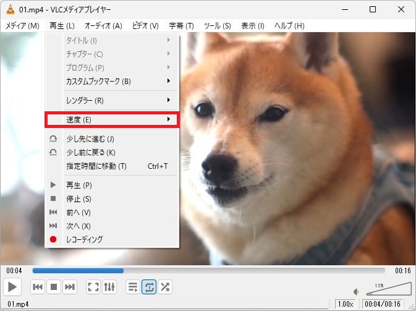Click the next media button in control bar
416x311 pixels.
70,287
